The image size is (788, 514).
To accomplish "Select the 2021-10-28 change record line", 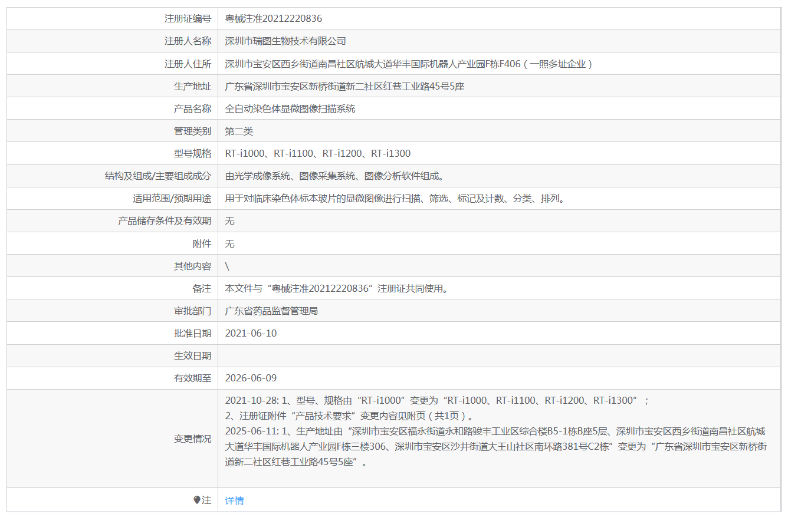I will [x=436, y=400].
